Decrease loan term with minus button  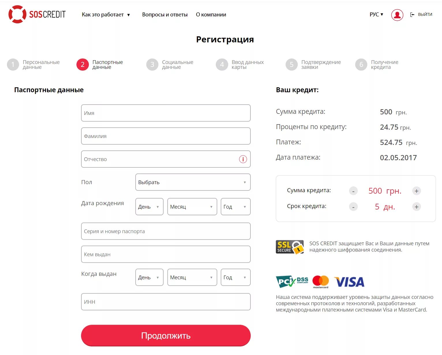[x=353, y=207]
